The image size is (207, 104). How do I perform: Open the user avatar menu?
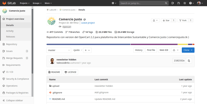[x=200, y=3]
